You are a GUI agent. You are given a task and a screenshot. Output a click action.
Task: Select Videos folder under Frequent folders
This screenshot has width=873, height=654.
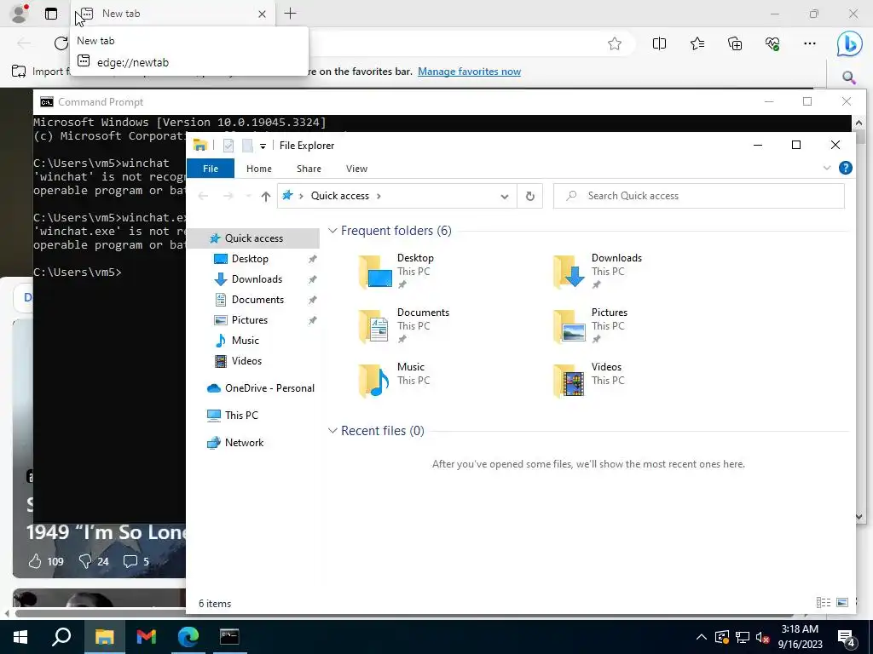588,381
